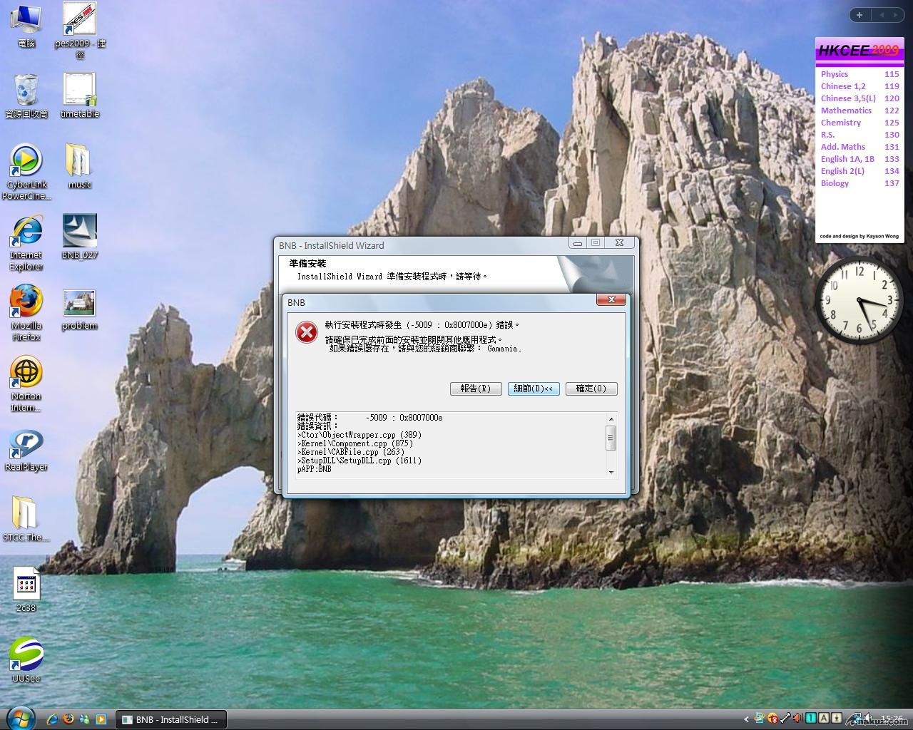This screenshot has height=730, width=913.
Task: Click scroll down arrow in error details
Action: click(x=611, y=472)
